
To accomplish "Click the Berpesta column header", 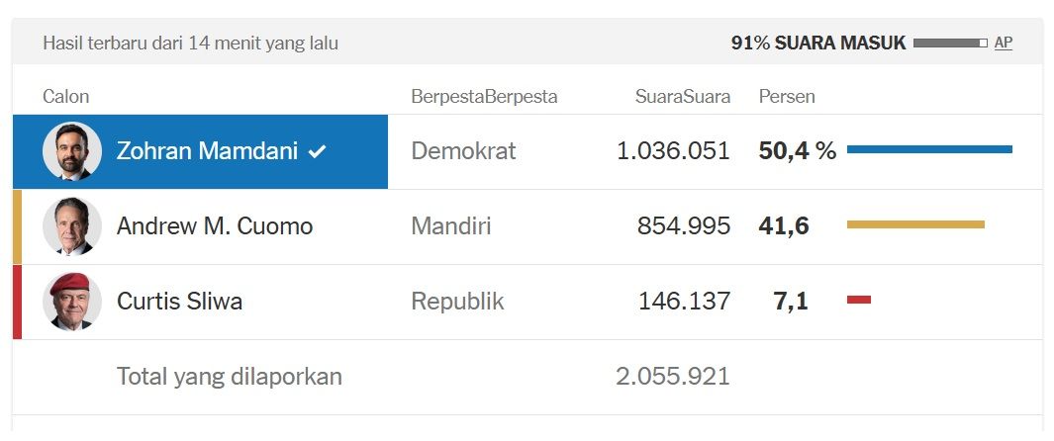I will [484, 96].
